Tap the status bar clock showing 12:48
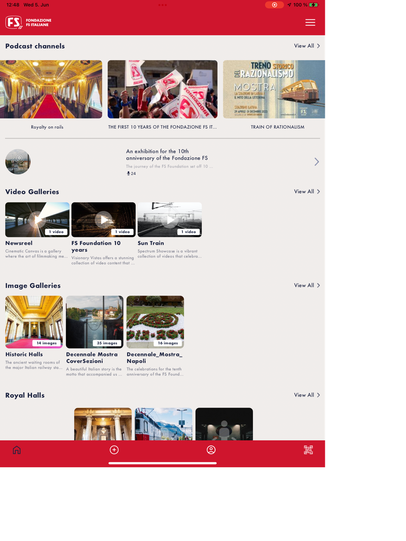Viewport: 406px width, 541px height. click(x=13, y=5)
